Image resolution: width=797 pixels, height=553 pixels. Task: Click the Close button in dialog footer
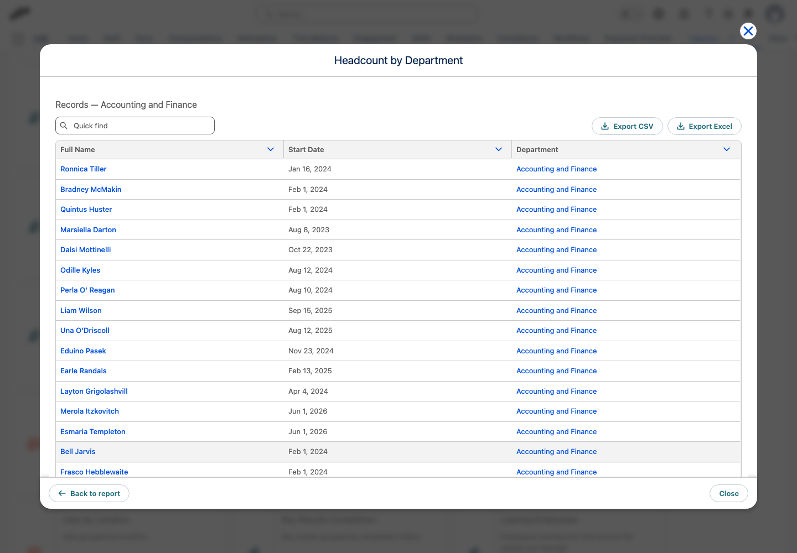coord(729,493)
